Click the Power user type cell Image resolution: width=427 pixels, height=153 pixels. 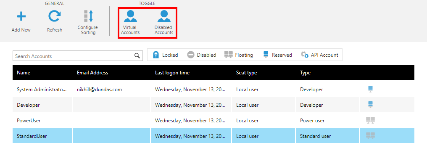[327, 120]
